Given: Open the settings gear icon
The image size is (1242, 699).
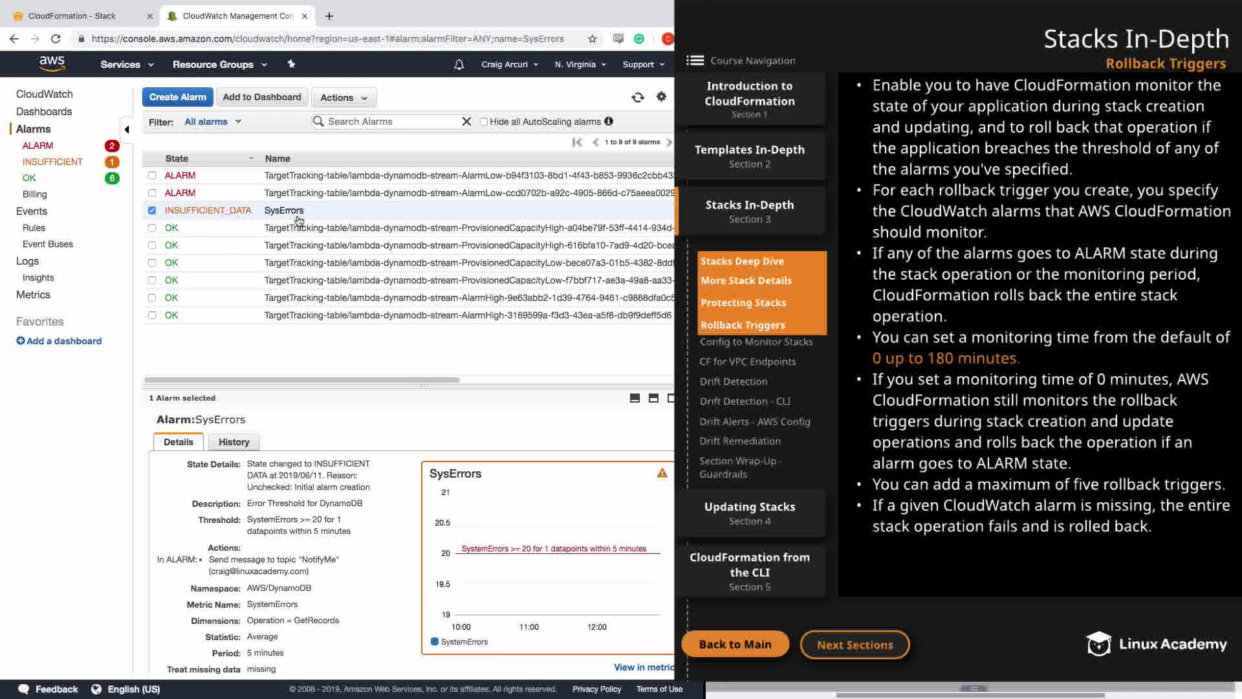Looking at the screenshot, I should click(x=661, y=96).
